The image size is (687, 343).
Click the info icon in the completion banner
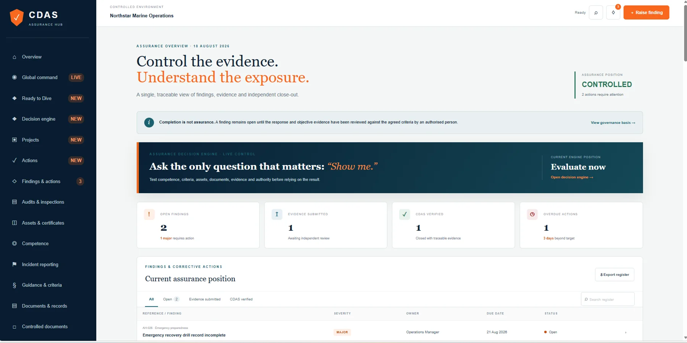(149, 123)
